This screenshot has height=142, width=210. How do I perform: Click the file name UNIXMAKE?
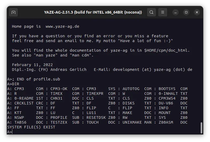[132, 122]
